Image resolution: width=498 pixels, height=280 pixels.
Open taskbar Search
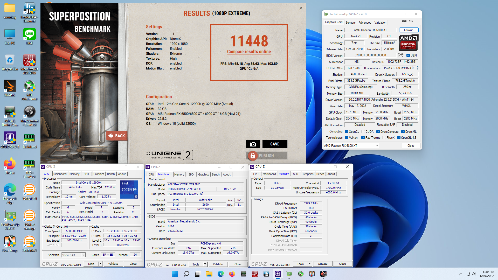[186, 274]
